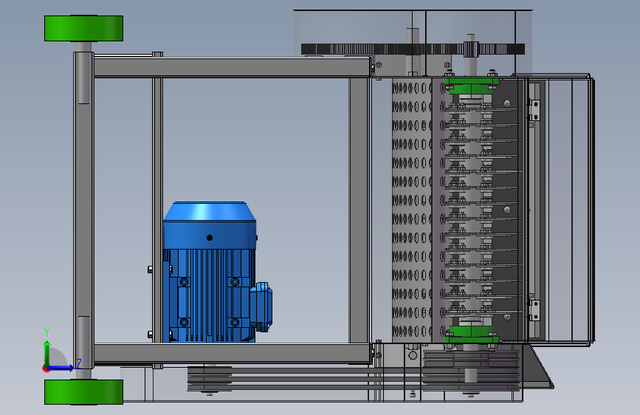Screen dimensions: 640x415
Task: Select the right vertical frame post beside screen
Action: (359, 210)
